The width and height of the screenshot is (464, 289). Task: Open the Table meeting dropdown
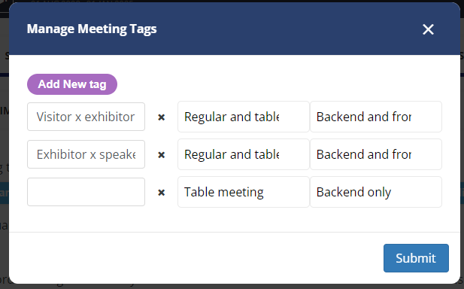244,192
